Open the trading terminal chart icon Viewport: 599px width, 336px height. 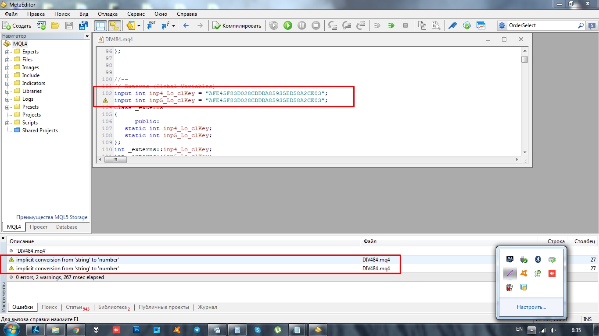tap(481, 25)
